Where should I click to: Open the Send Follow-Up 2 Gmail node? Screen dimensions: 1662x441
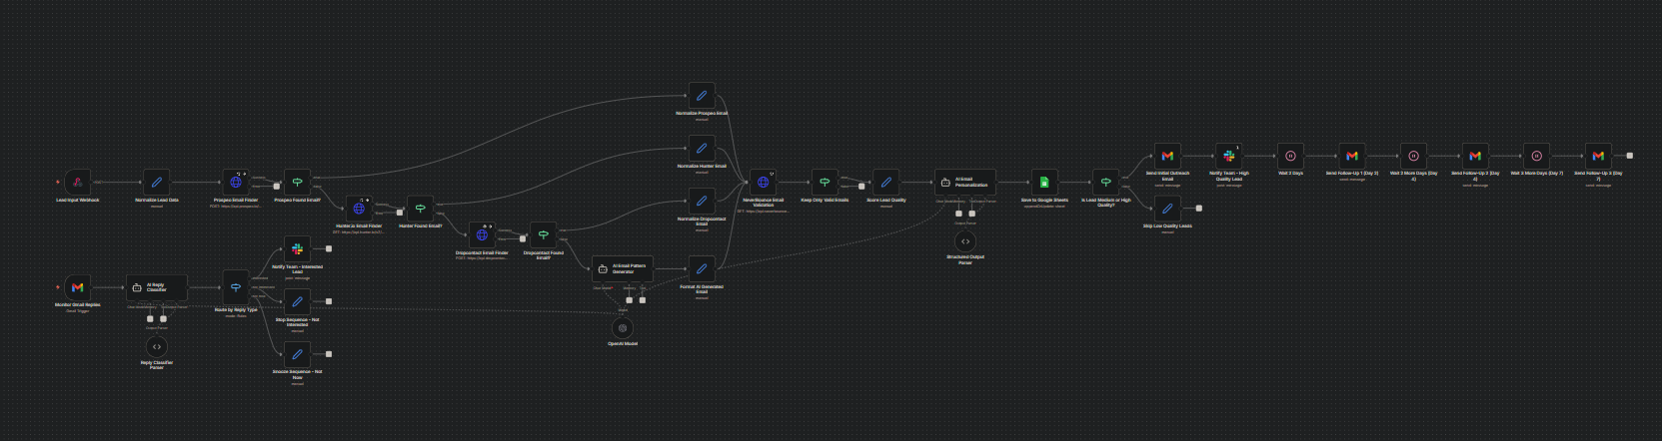[1475, 156]
